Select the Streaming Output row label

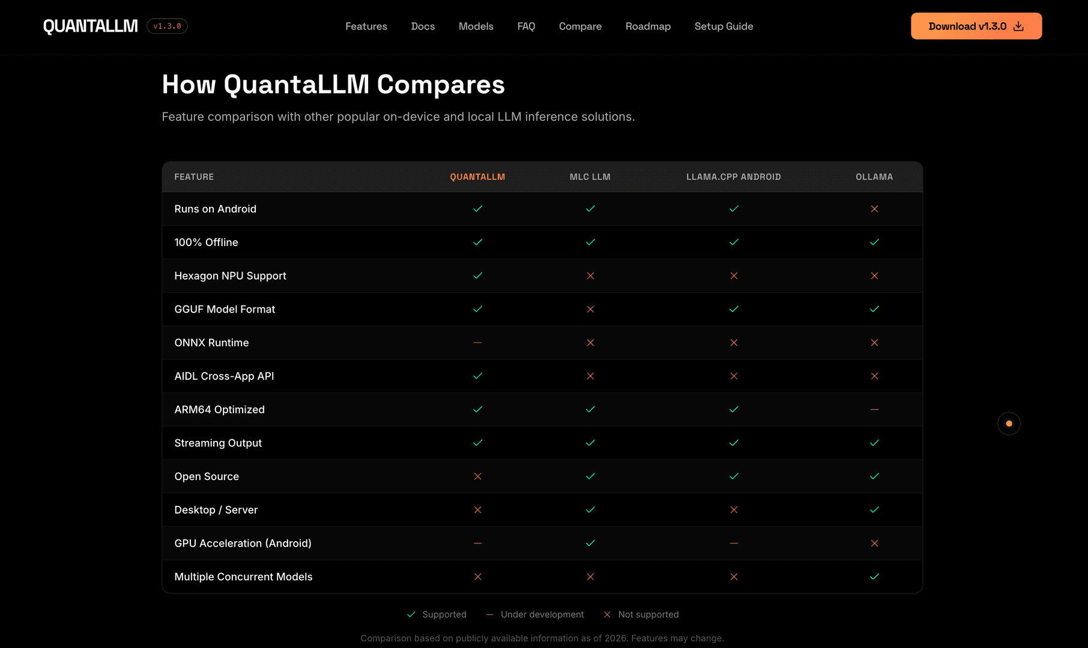(218, 443)
